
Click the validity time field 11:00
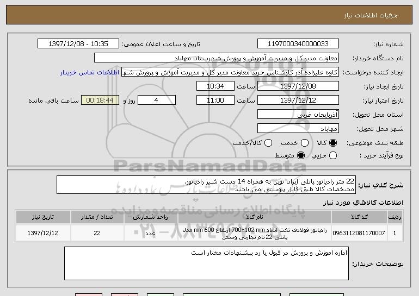coord(215,100)
